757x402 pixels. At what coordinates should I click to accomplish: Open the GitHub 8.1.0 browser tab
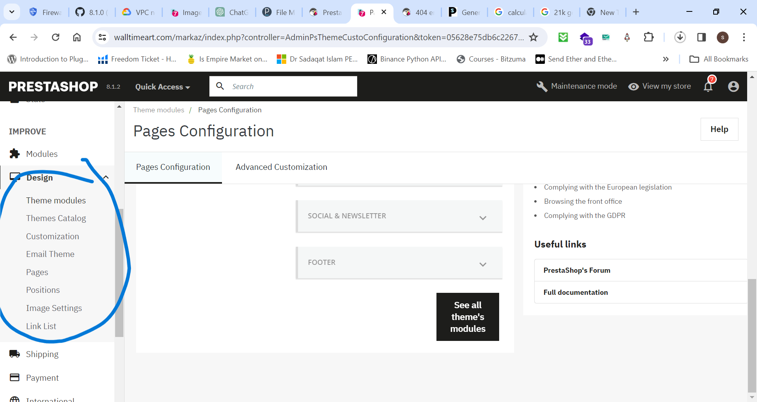point(92,12)
